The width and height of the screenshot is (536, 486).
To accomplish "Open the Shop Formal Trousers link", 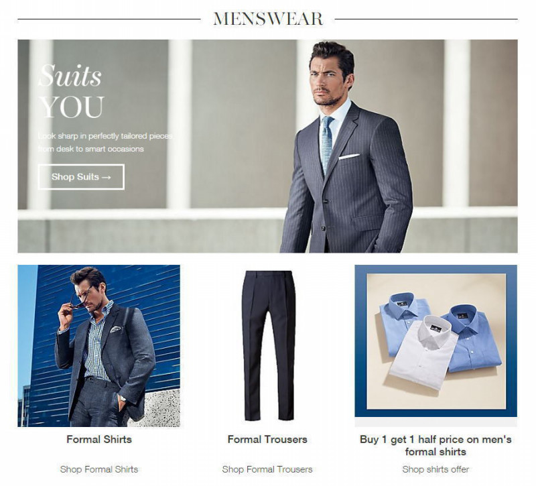I will point(267,469).
